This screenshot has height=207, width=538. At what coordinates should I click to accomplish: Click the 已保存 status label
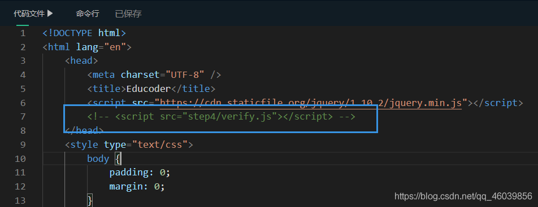click(128, 14)
